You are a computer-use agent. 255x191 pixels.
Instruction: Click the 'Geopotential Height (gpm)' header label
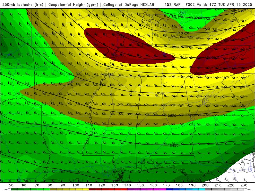click(73, 5)
